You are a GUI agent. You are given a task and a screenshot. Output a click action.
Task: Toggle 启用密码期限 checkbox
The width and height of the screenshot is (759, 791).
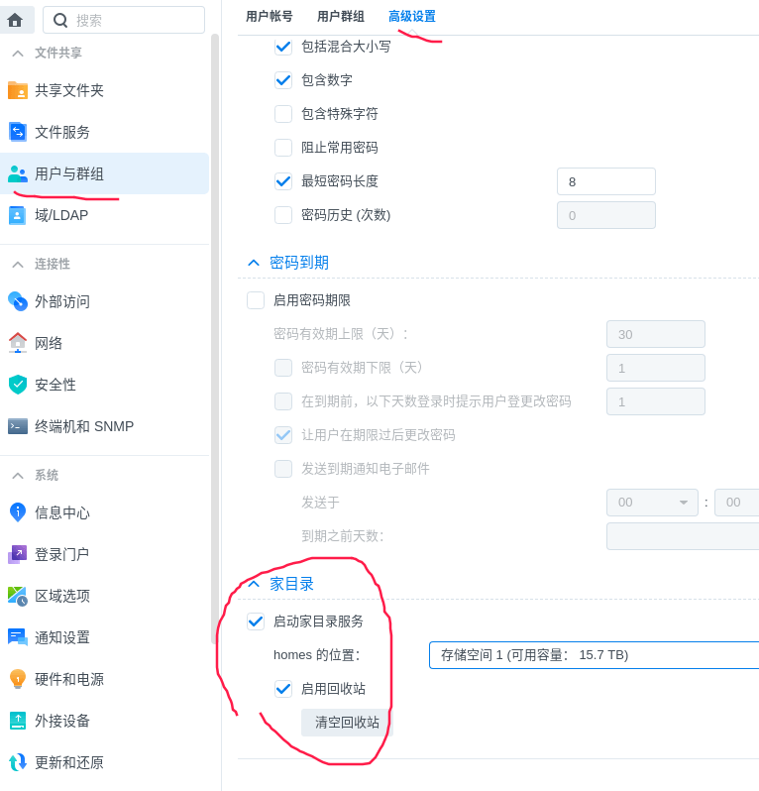coord(256,300)
